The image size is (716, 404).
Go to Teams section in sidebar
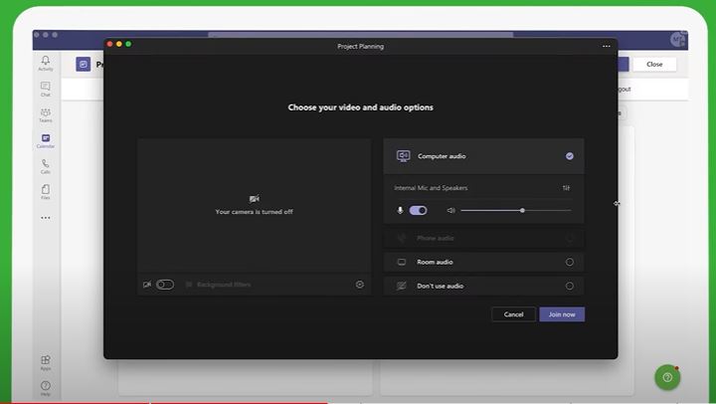point(46,114)
